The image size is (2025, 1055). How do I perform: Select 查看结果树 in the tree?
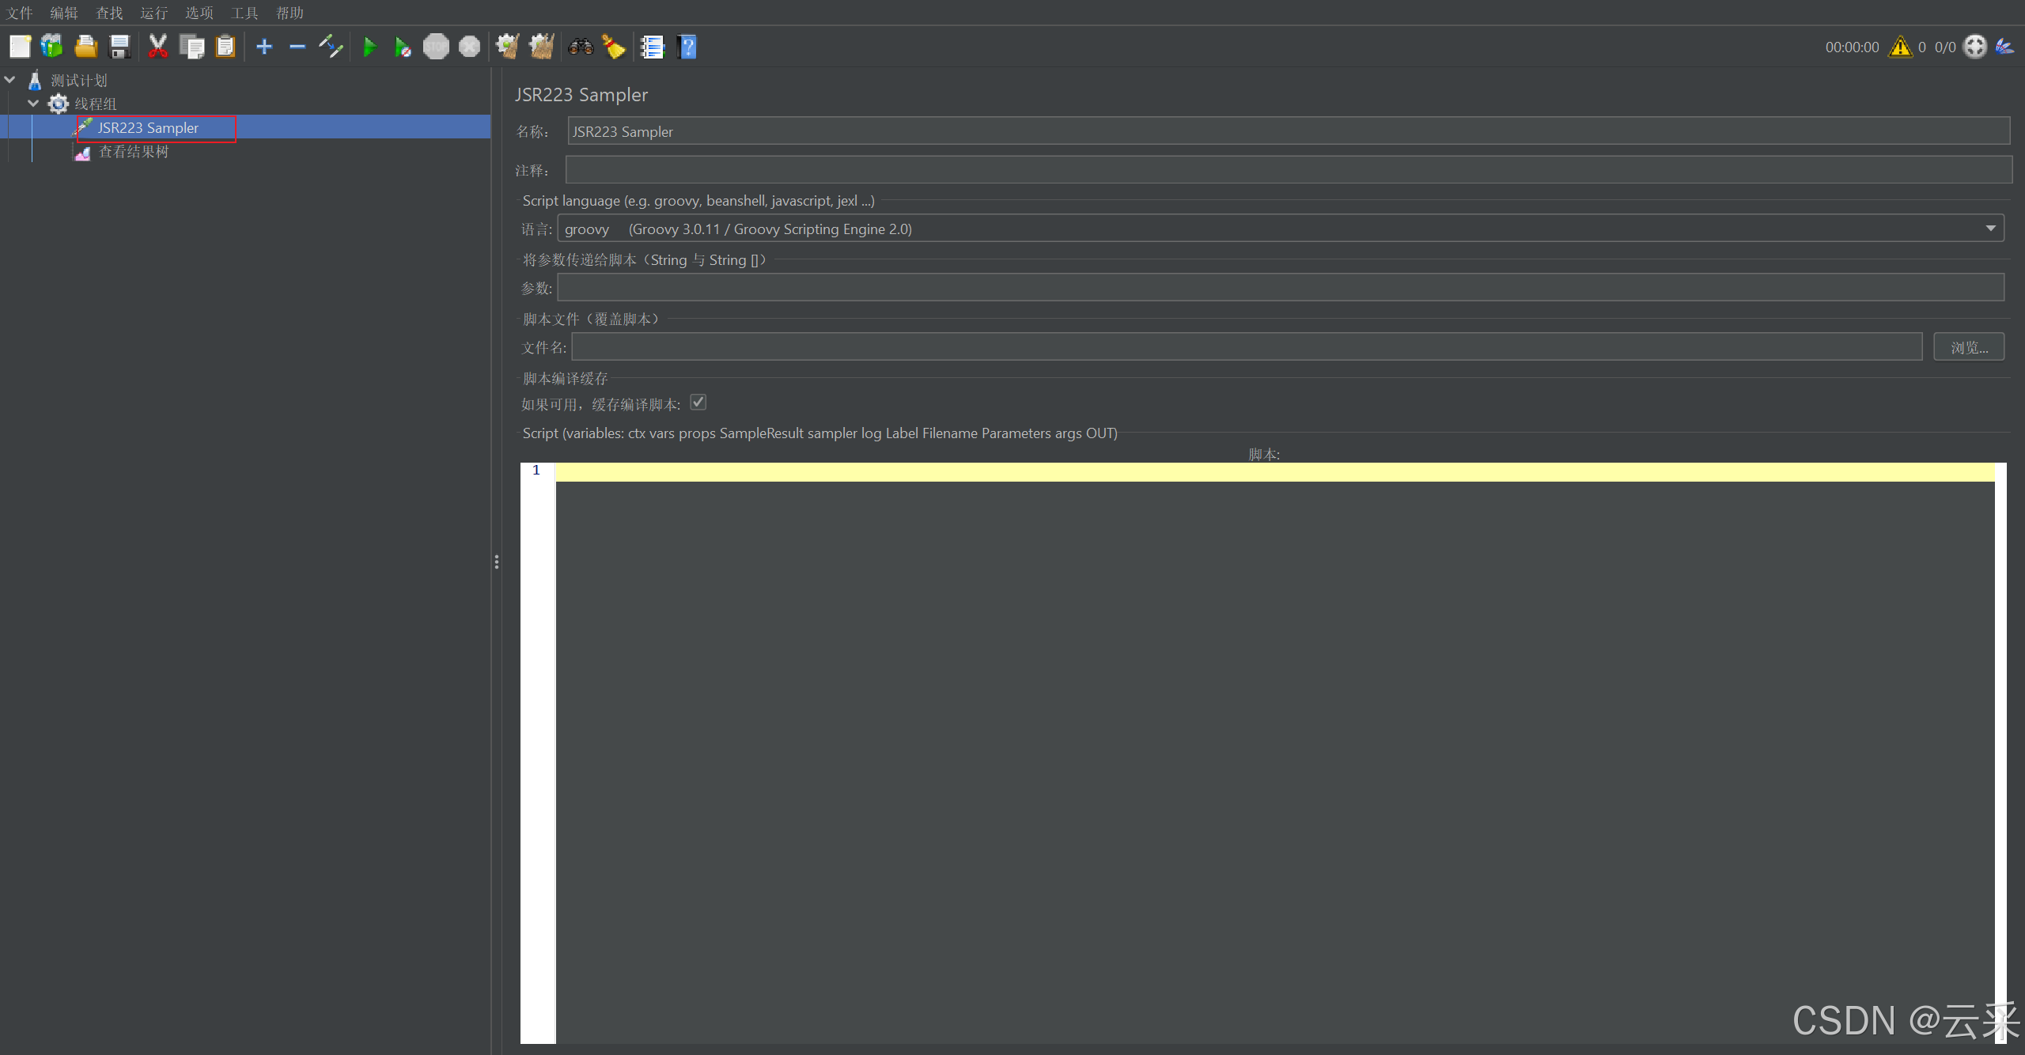[x=134, y=152]
